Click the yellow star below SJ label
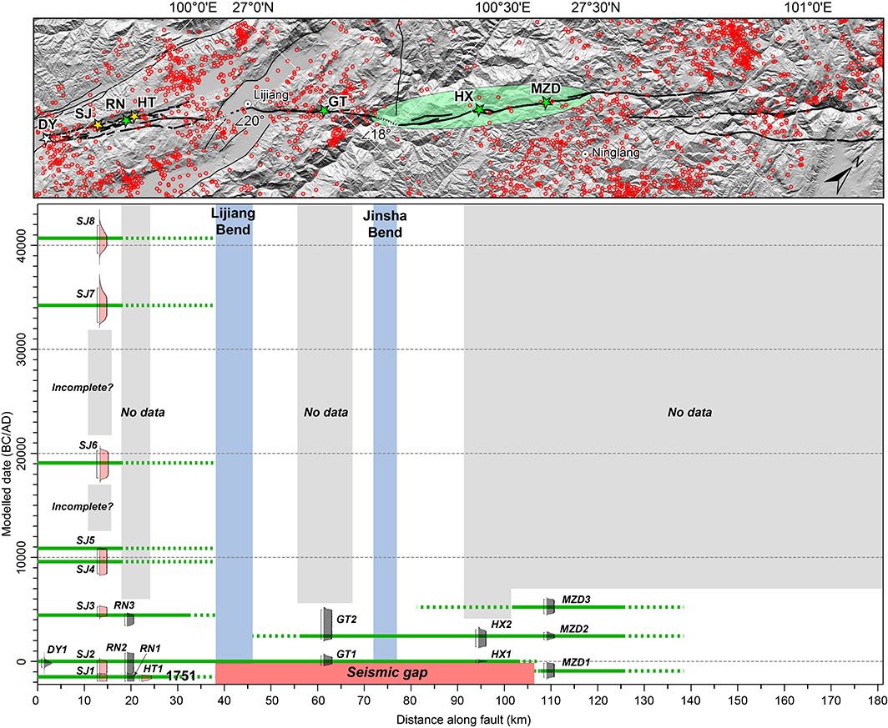The image size is (888, 728). tap(98, 125)
